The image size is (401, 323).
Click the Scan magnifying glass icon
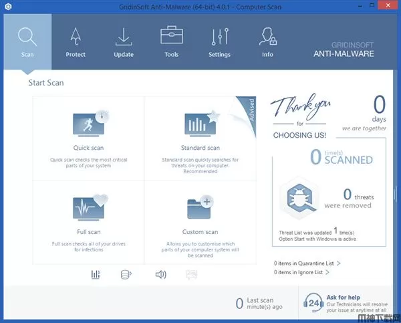[x=27, y=37]
